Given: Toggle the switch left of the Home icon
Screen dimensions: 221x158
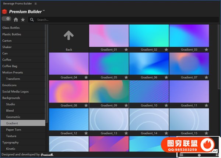Looking at the screenshot, I should 6,19.
